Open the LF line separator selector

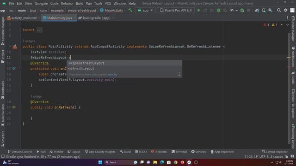click(256, 157)
